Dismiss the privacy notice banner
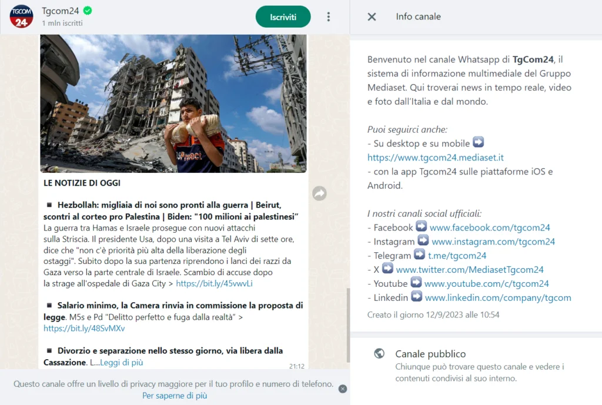Screen dimensions: 602x405 pyautogui.click(x=343, y=389)
